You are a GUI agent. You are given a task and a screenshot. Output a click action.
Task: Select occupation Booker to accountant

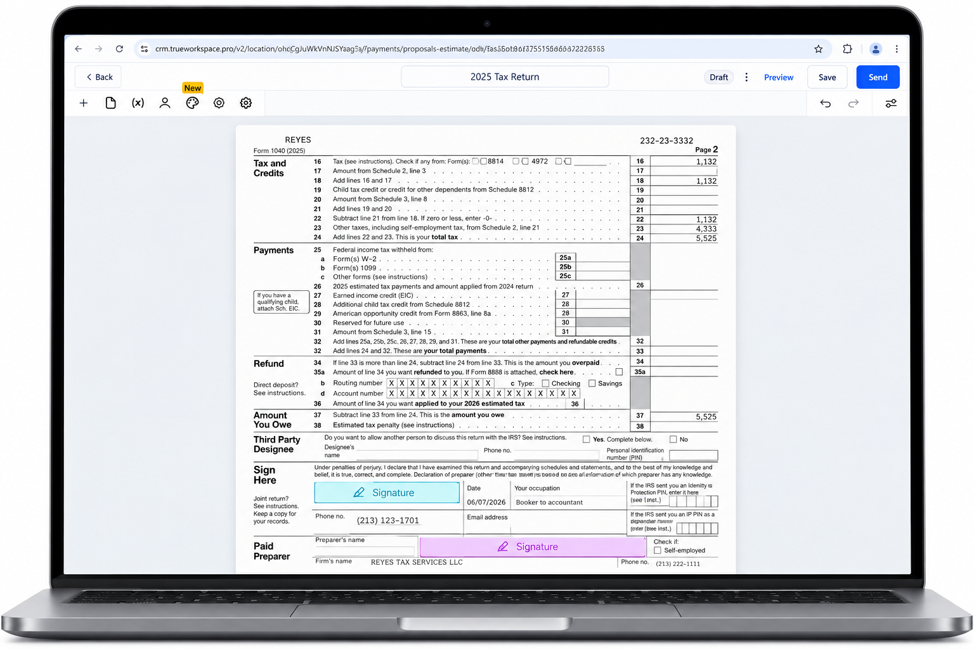[x=549, y=503]
